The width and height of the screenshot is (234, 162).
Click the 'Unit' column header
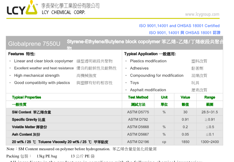(164, 97)
